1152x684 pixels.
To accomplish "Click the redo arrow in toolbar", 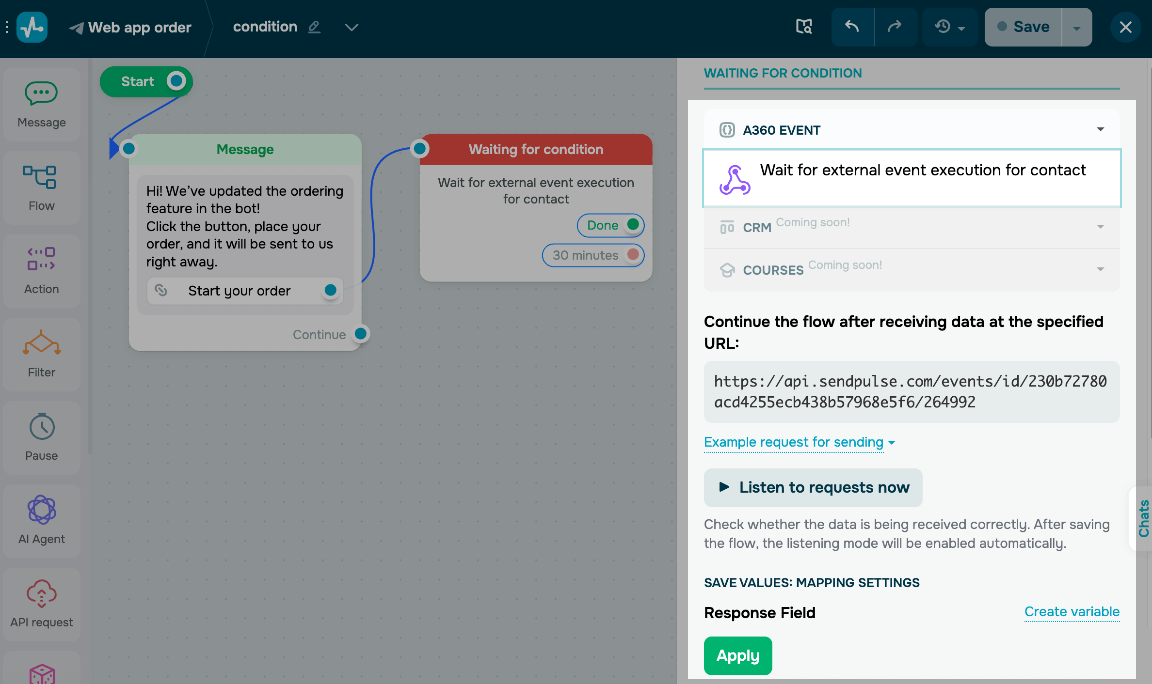I will (895, 27).
